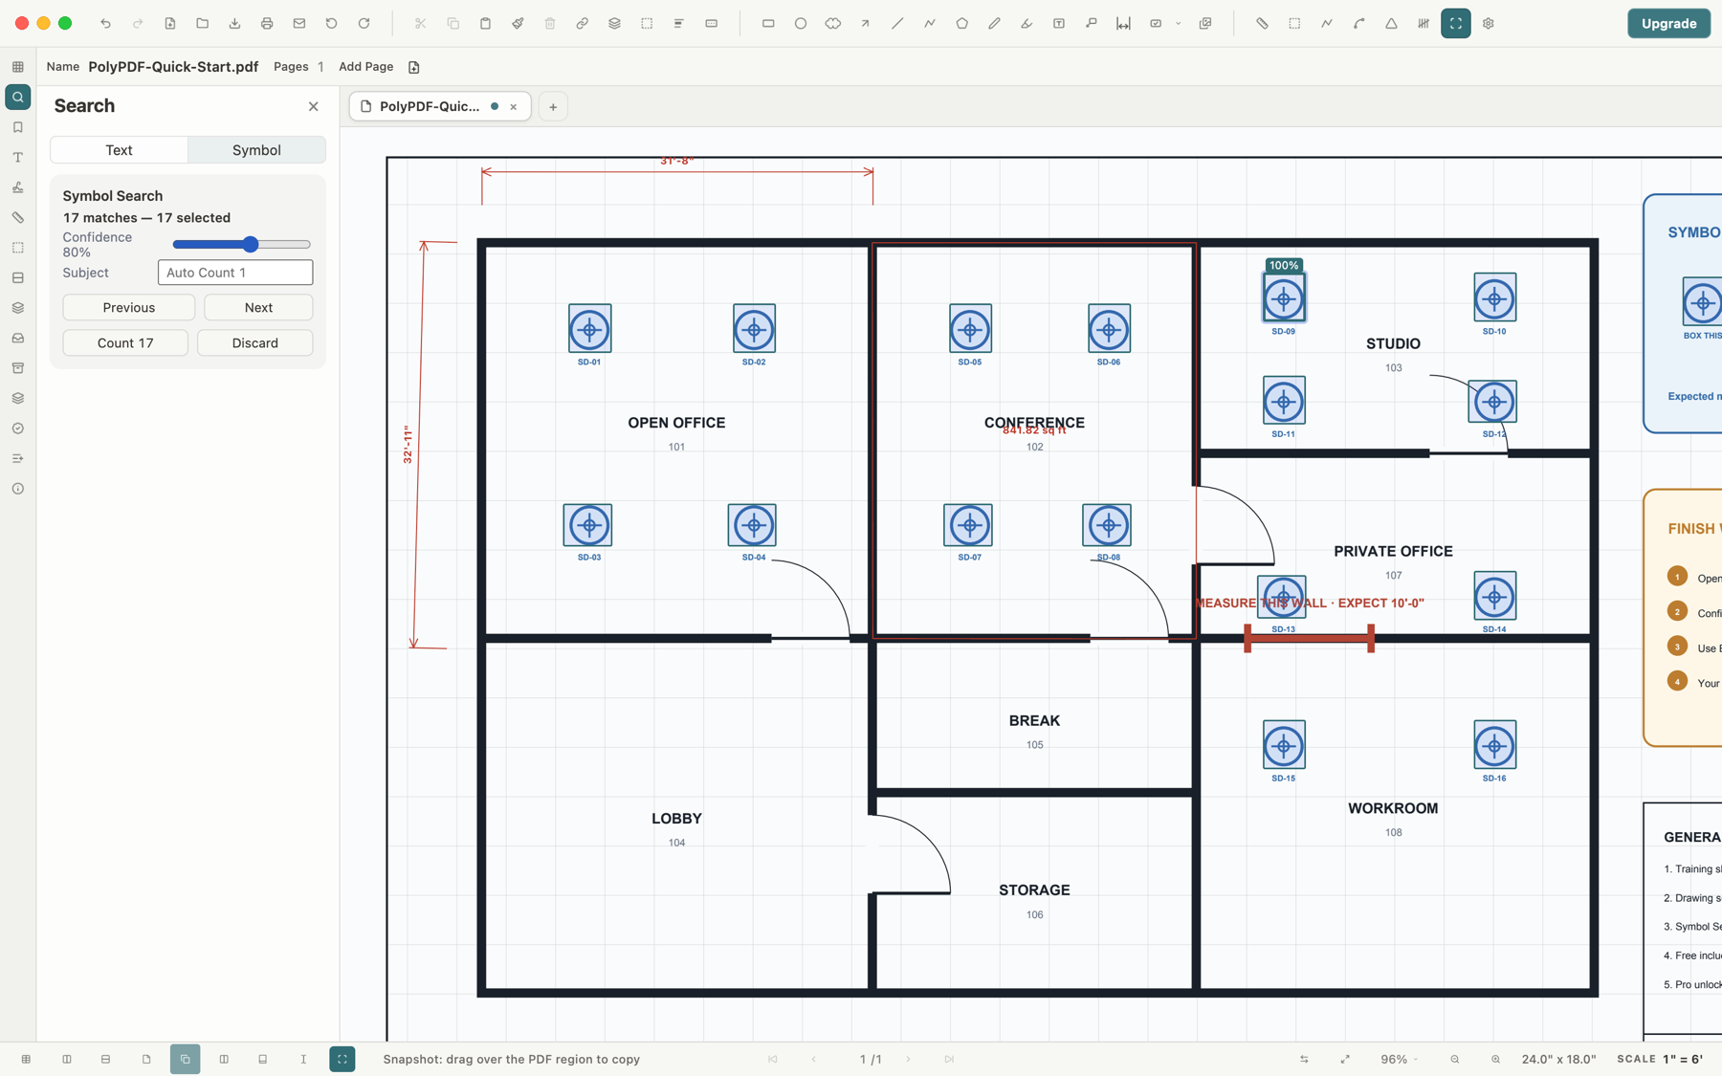
Task: Select the Text box tool
Action: (1059, 24)
